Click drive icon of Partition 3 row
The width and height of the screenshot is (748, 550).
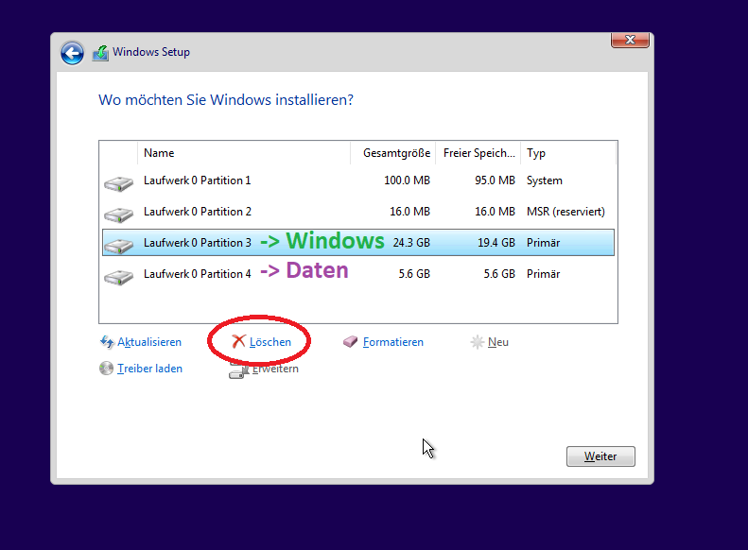tap(118, 246)
